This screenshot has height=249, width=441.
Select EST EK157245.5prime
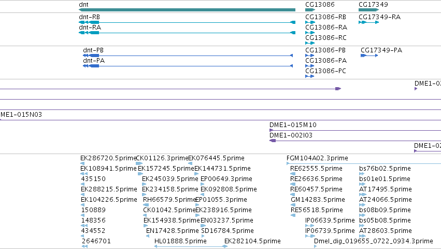pyautogui.click(x=166, y=169)
